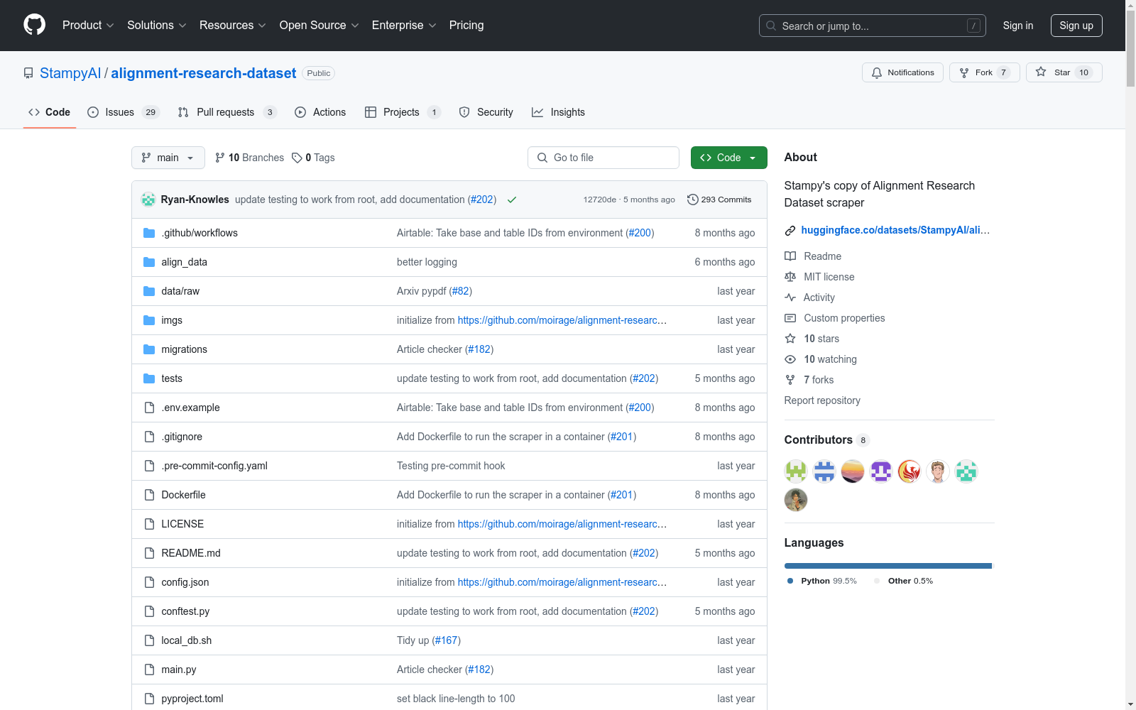Open the Projects tab
1136x710 pixels.
pos(403,112)
